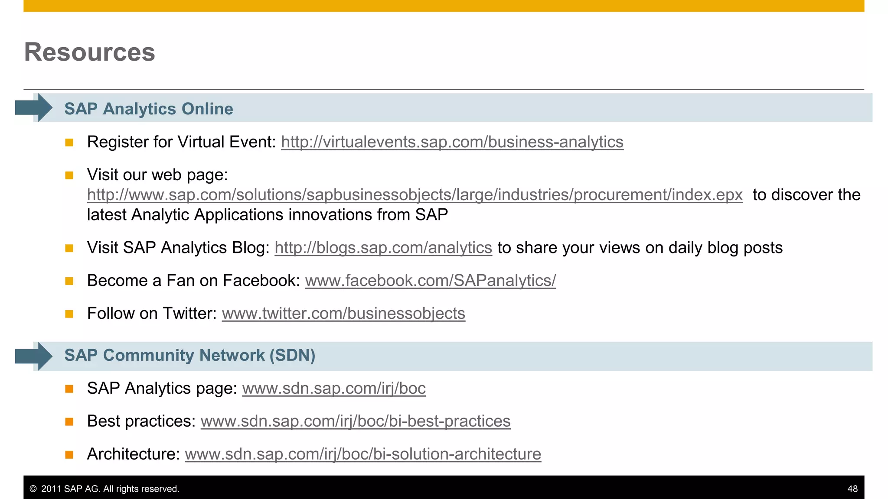Image resolution: width=888 pixels, height=499 pixels.
Task: Click the arrow icon beside SAP Analytics Online
Action: pyautogui.click(x=34, y=107)
